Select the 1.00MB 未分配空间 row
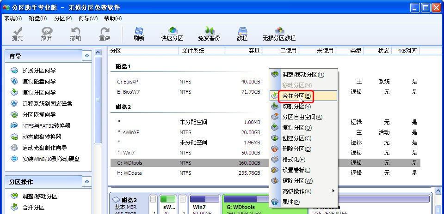This screenshot has width=444, height=214. [265, 122]
